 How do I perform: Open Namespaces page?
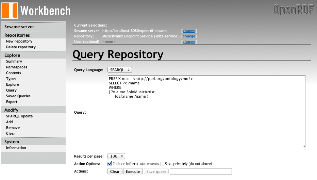pos(17,67)
